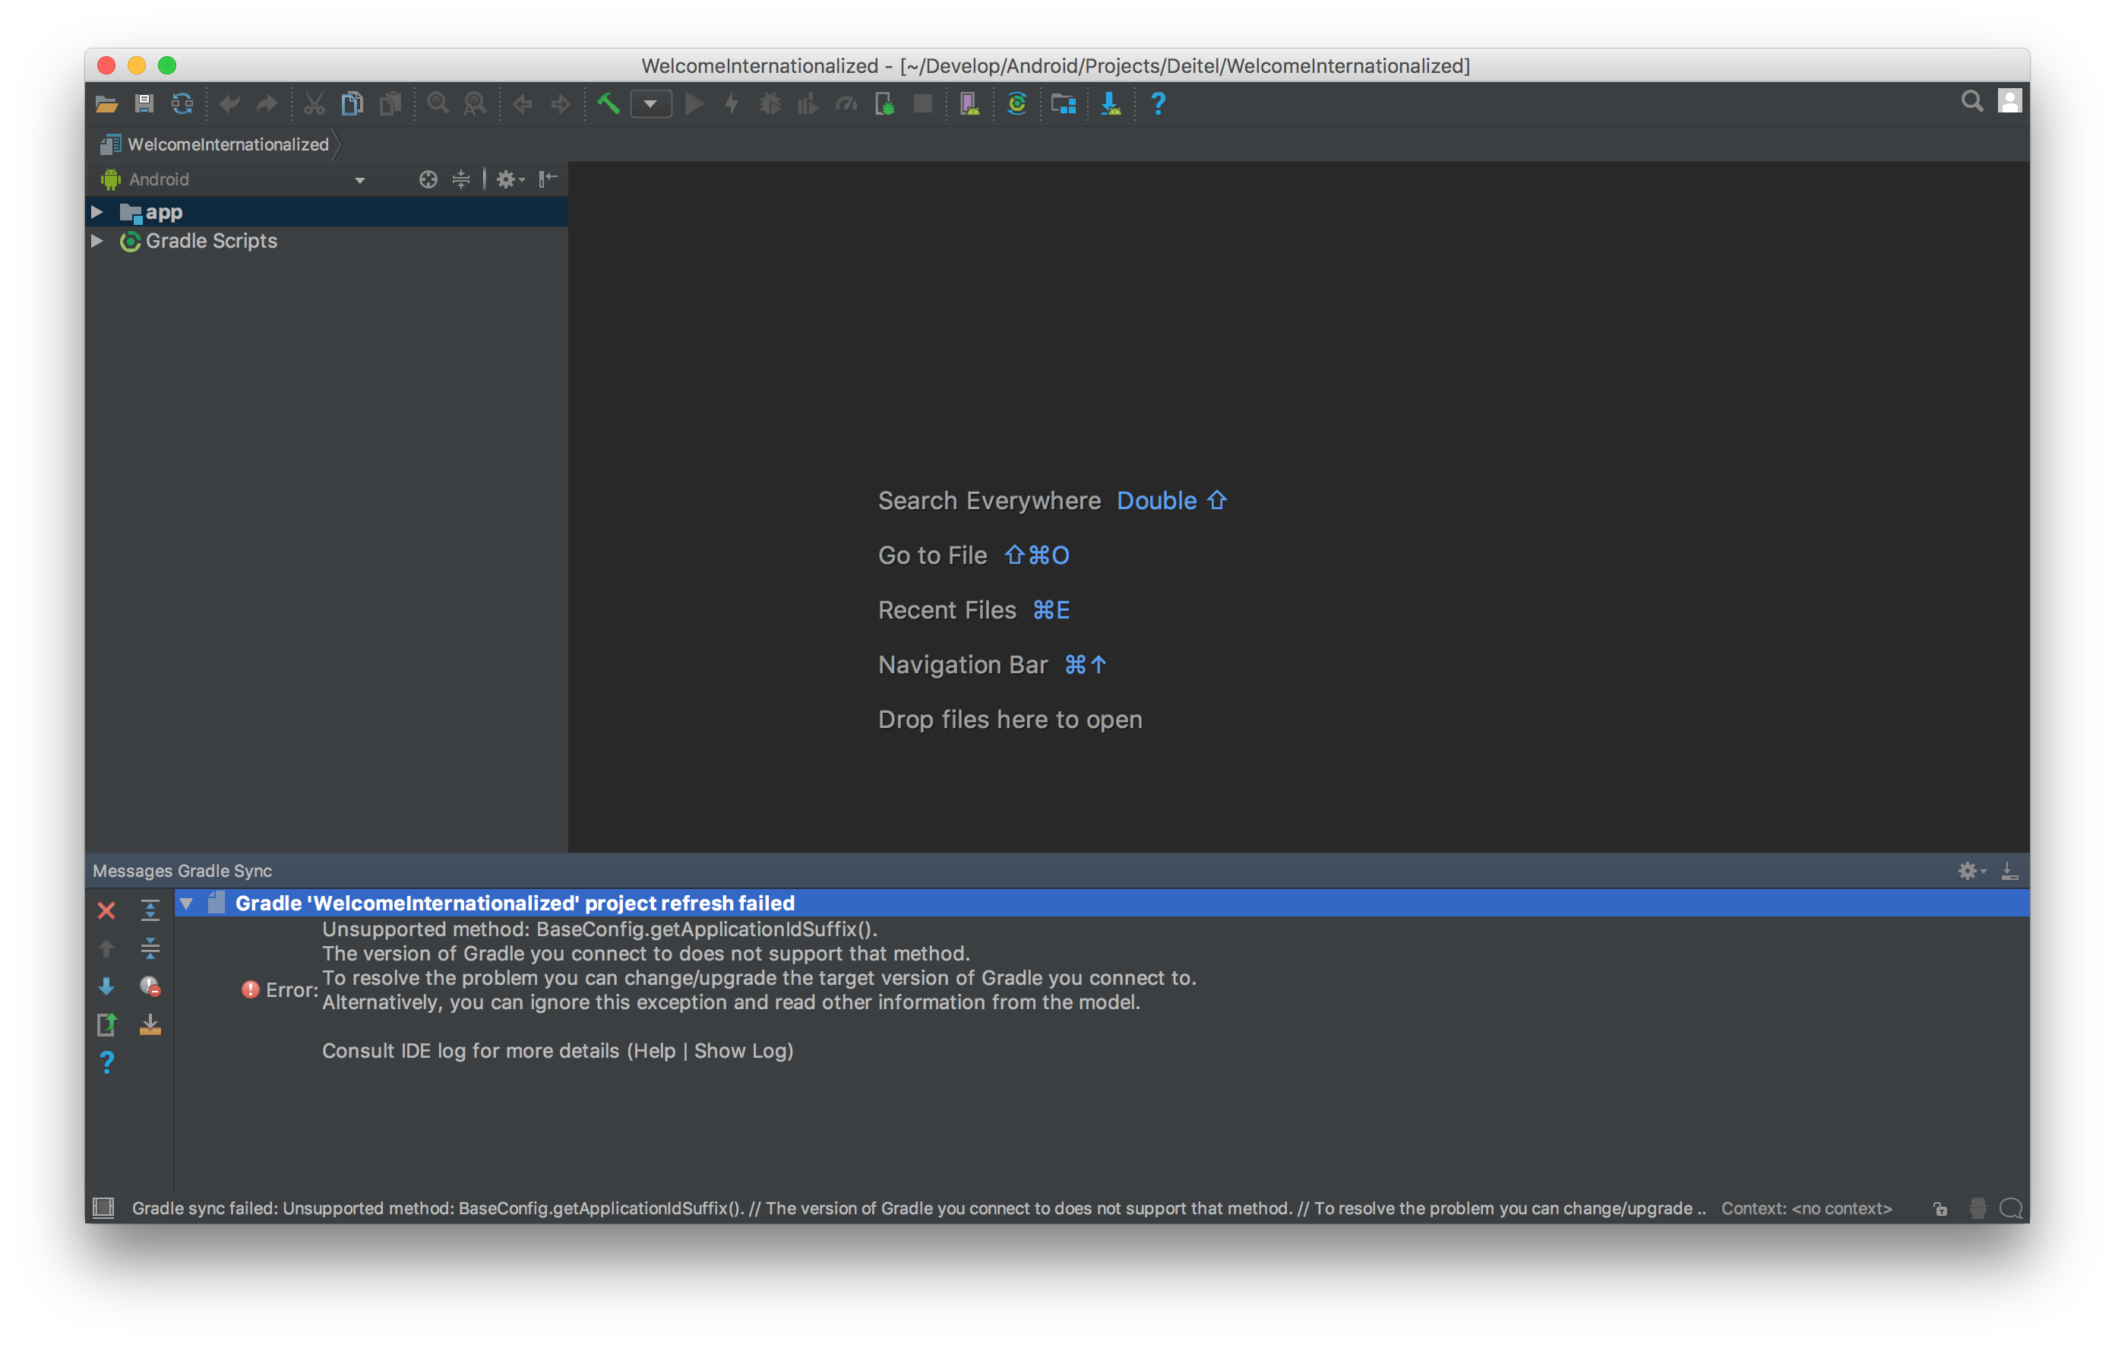Click the Replace magnifier-with-A icon

475,105
